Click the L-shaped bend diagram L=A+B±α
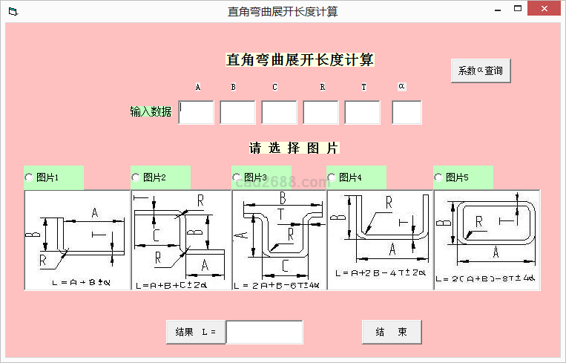Image resolution: width=566 pixels, height=363 pixels. [77, 240]
